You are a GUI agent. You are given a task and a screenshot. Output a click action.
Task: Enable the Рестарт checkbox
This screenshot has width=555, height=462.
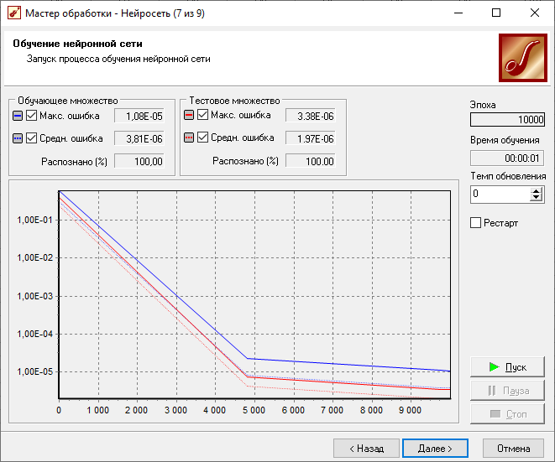476,223
